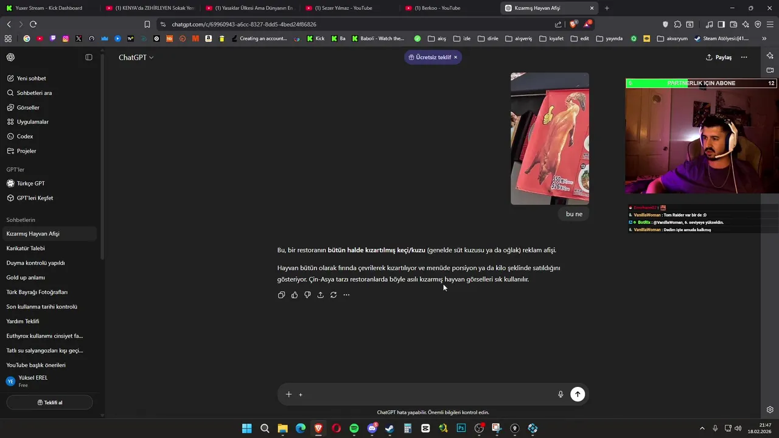Open the Kick bookmark

tap(316, 38)
